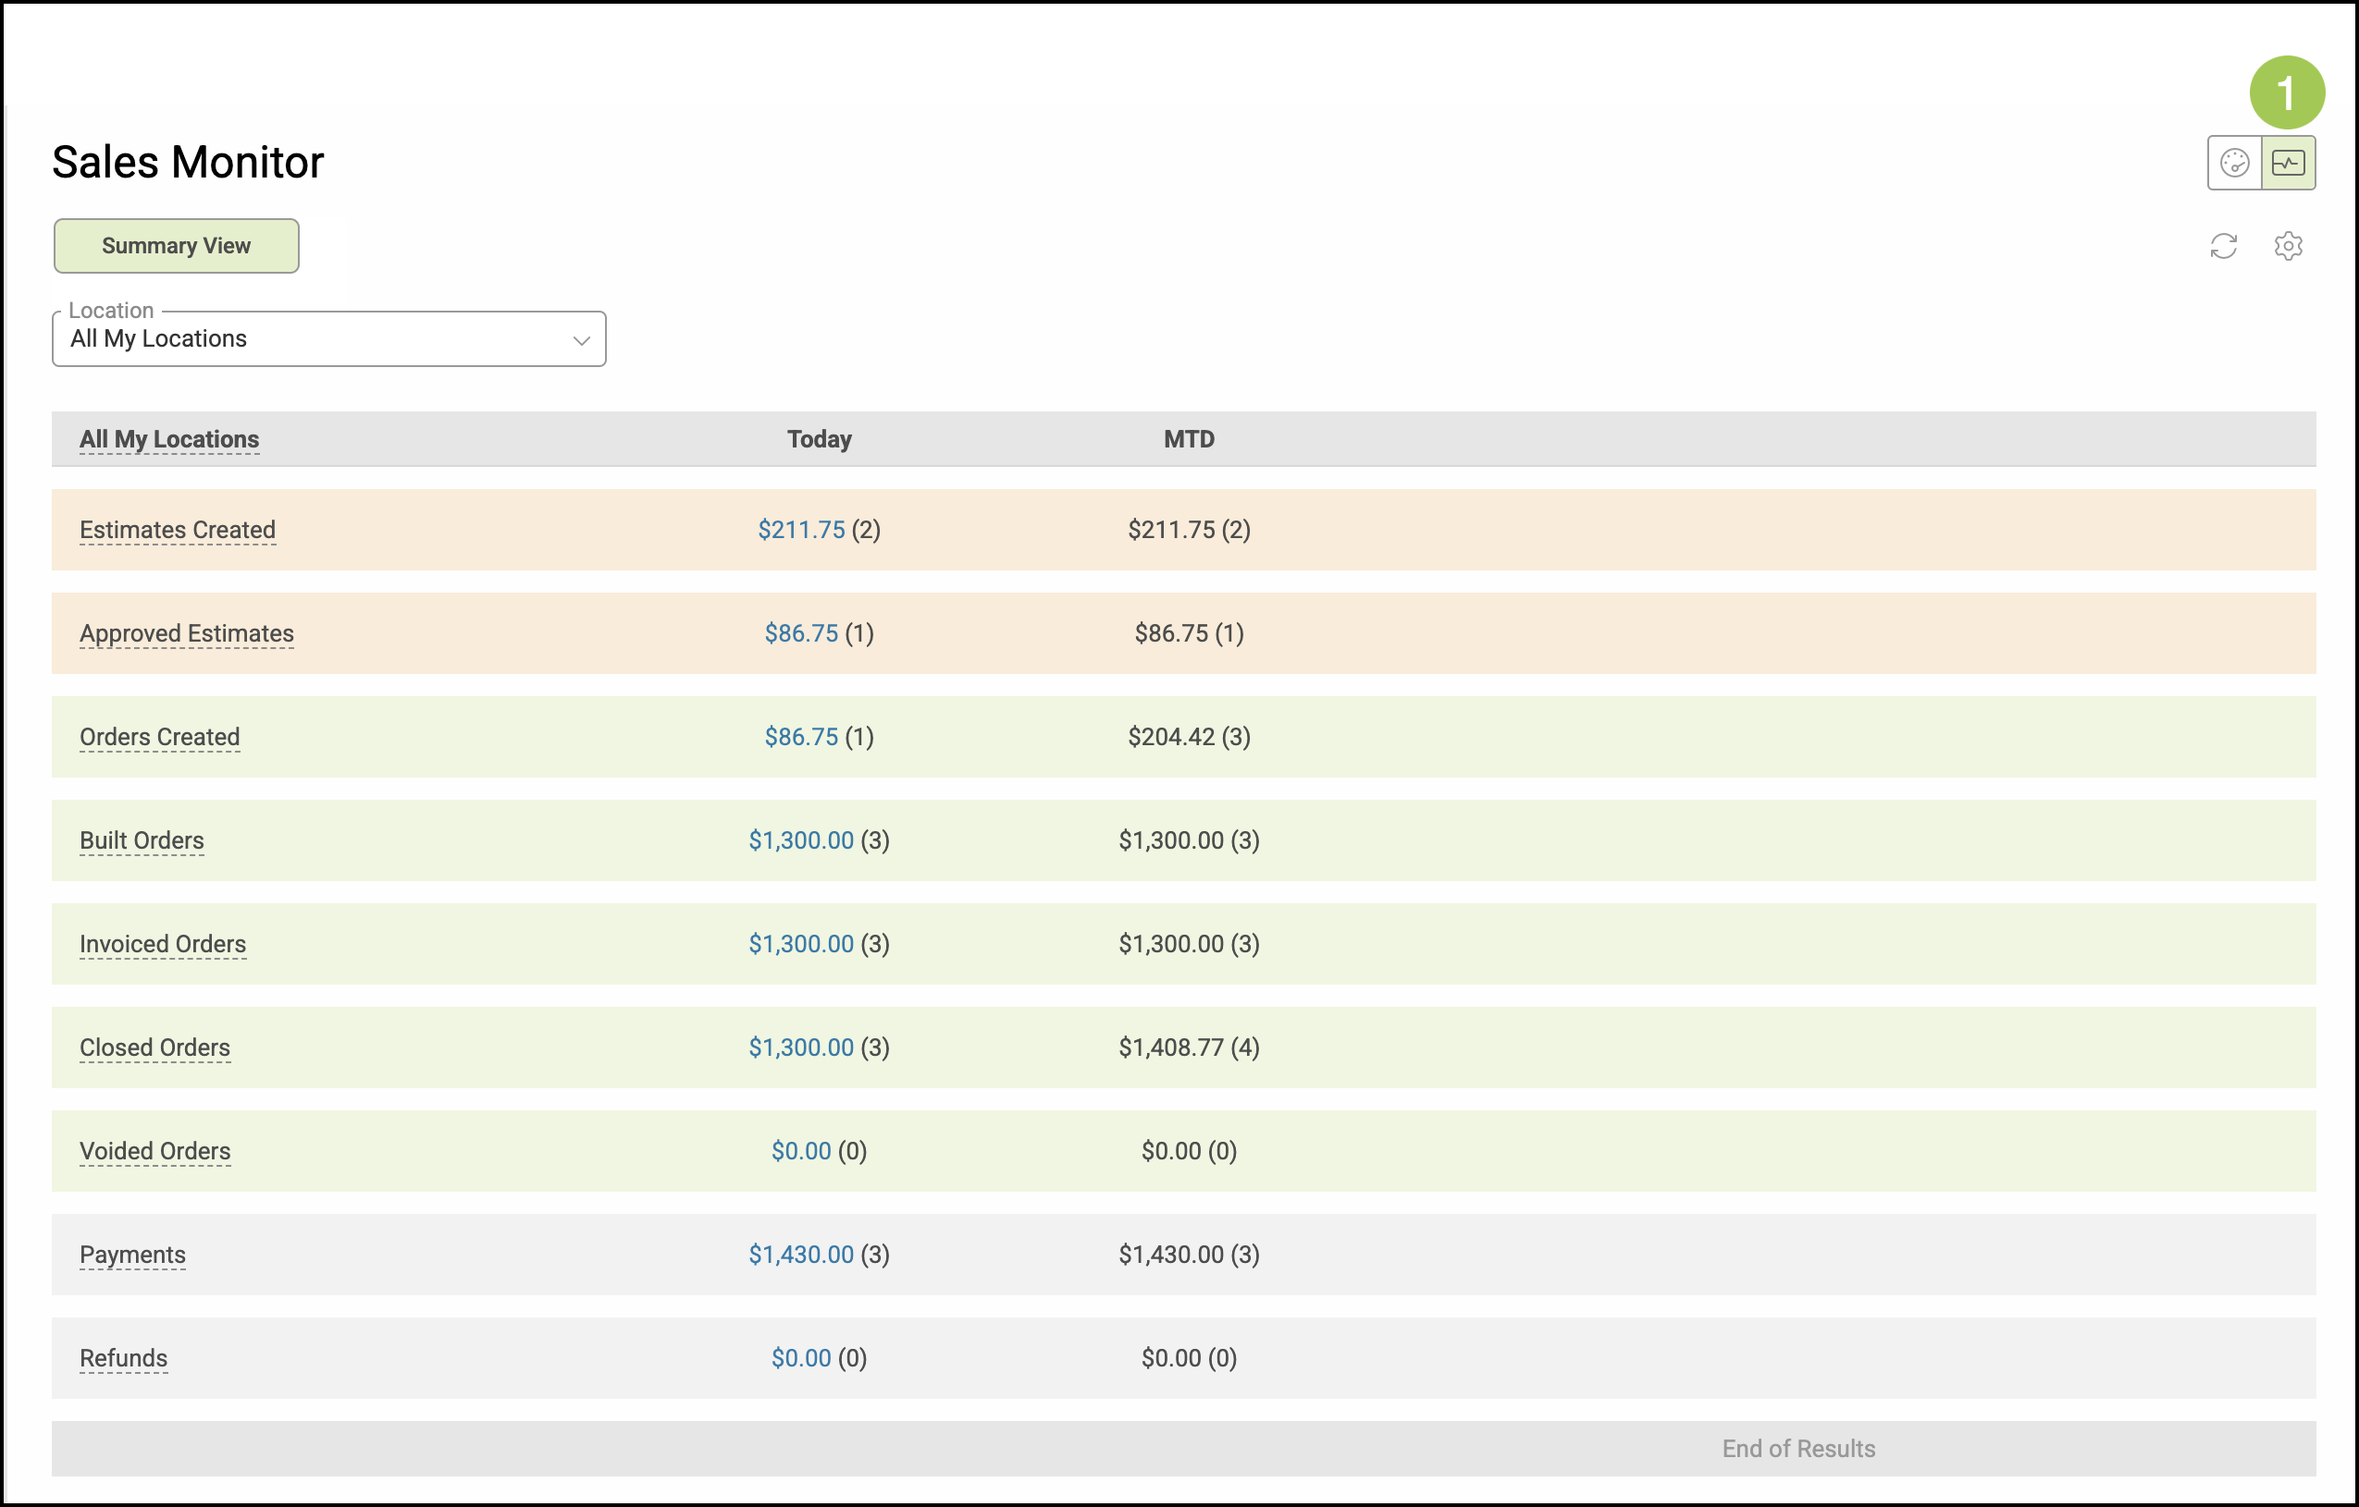Click the Payments row label

pos(132,1255)
